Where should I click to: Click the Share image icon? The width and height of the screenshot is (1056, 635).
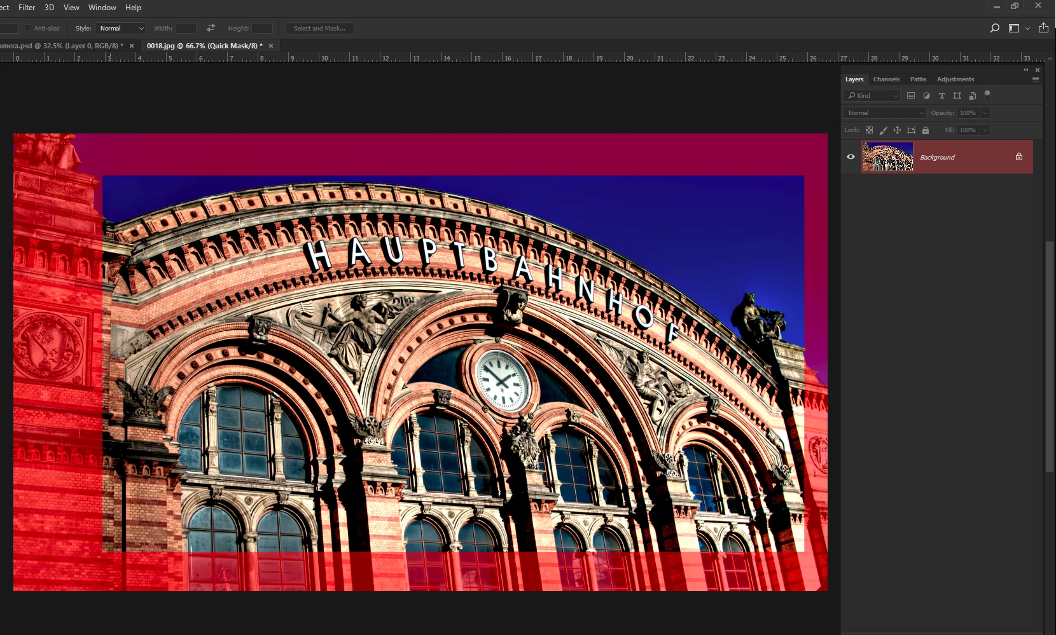coord(1043,27)
